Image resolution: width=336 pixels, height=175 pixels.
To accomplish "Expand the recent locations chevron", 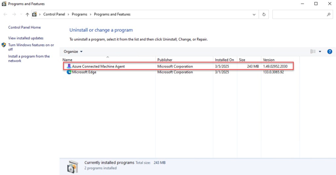I will [21, 14].
